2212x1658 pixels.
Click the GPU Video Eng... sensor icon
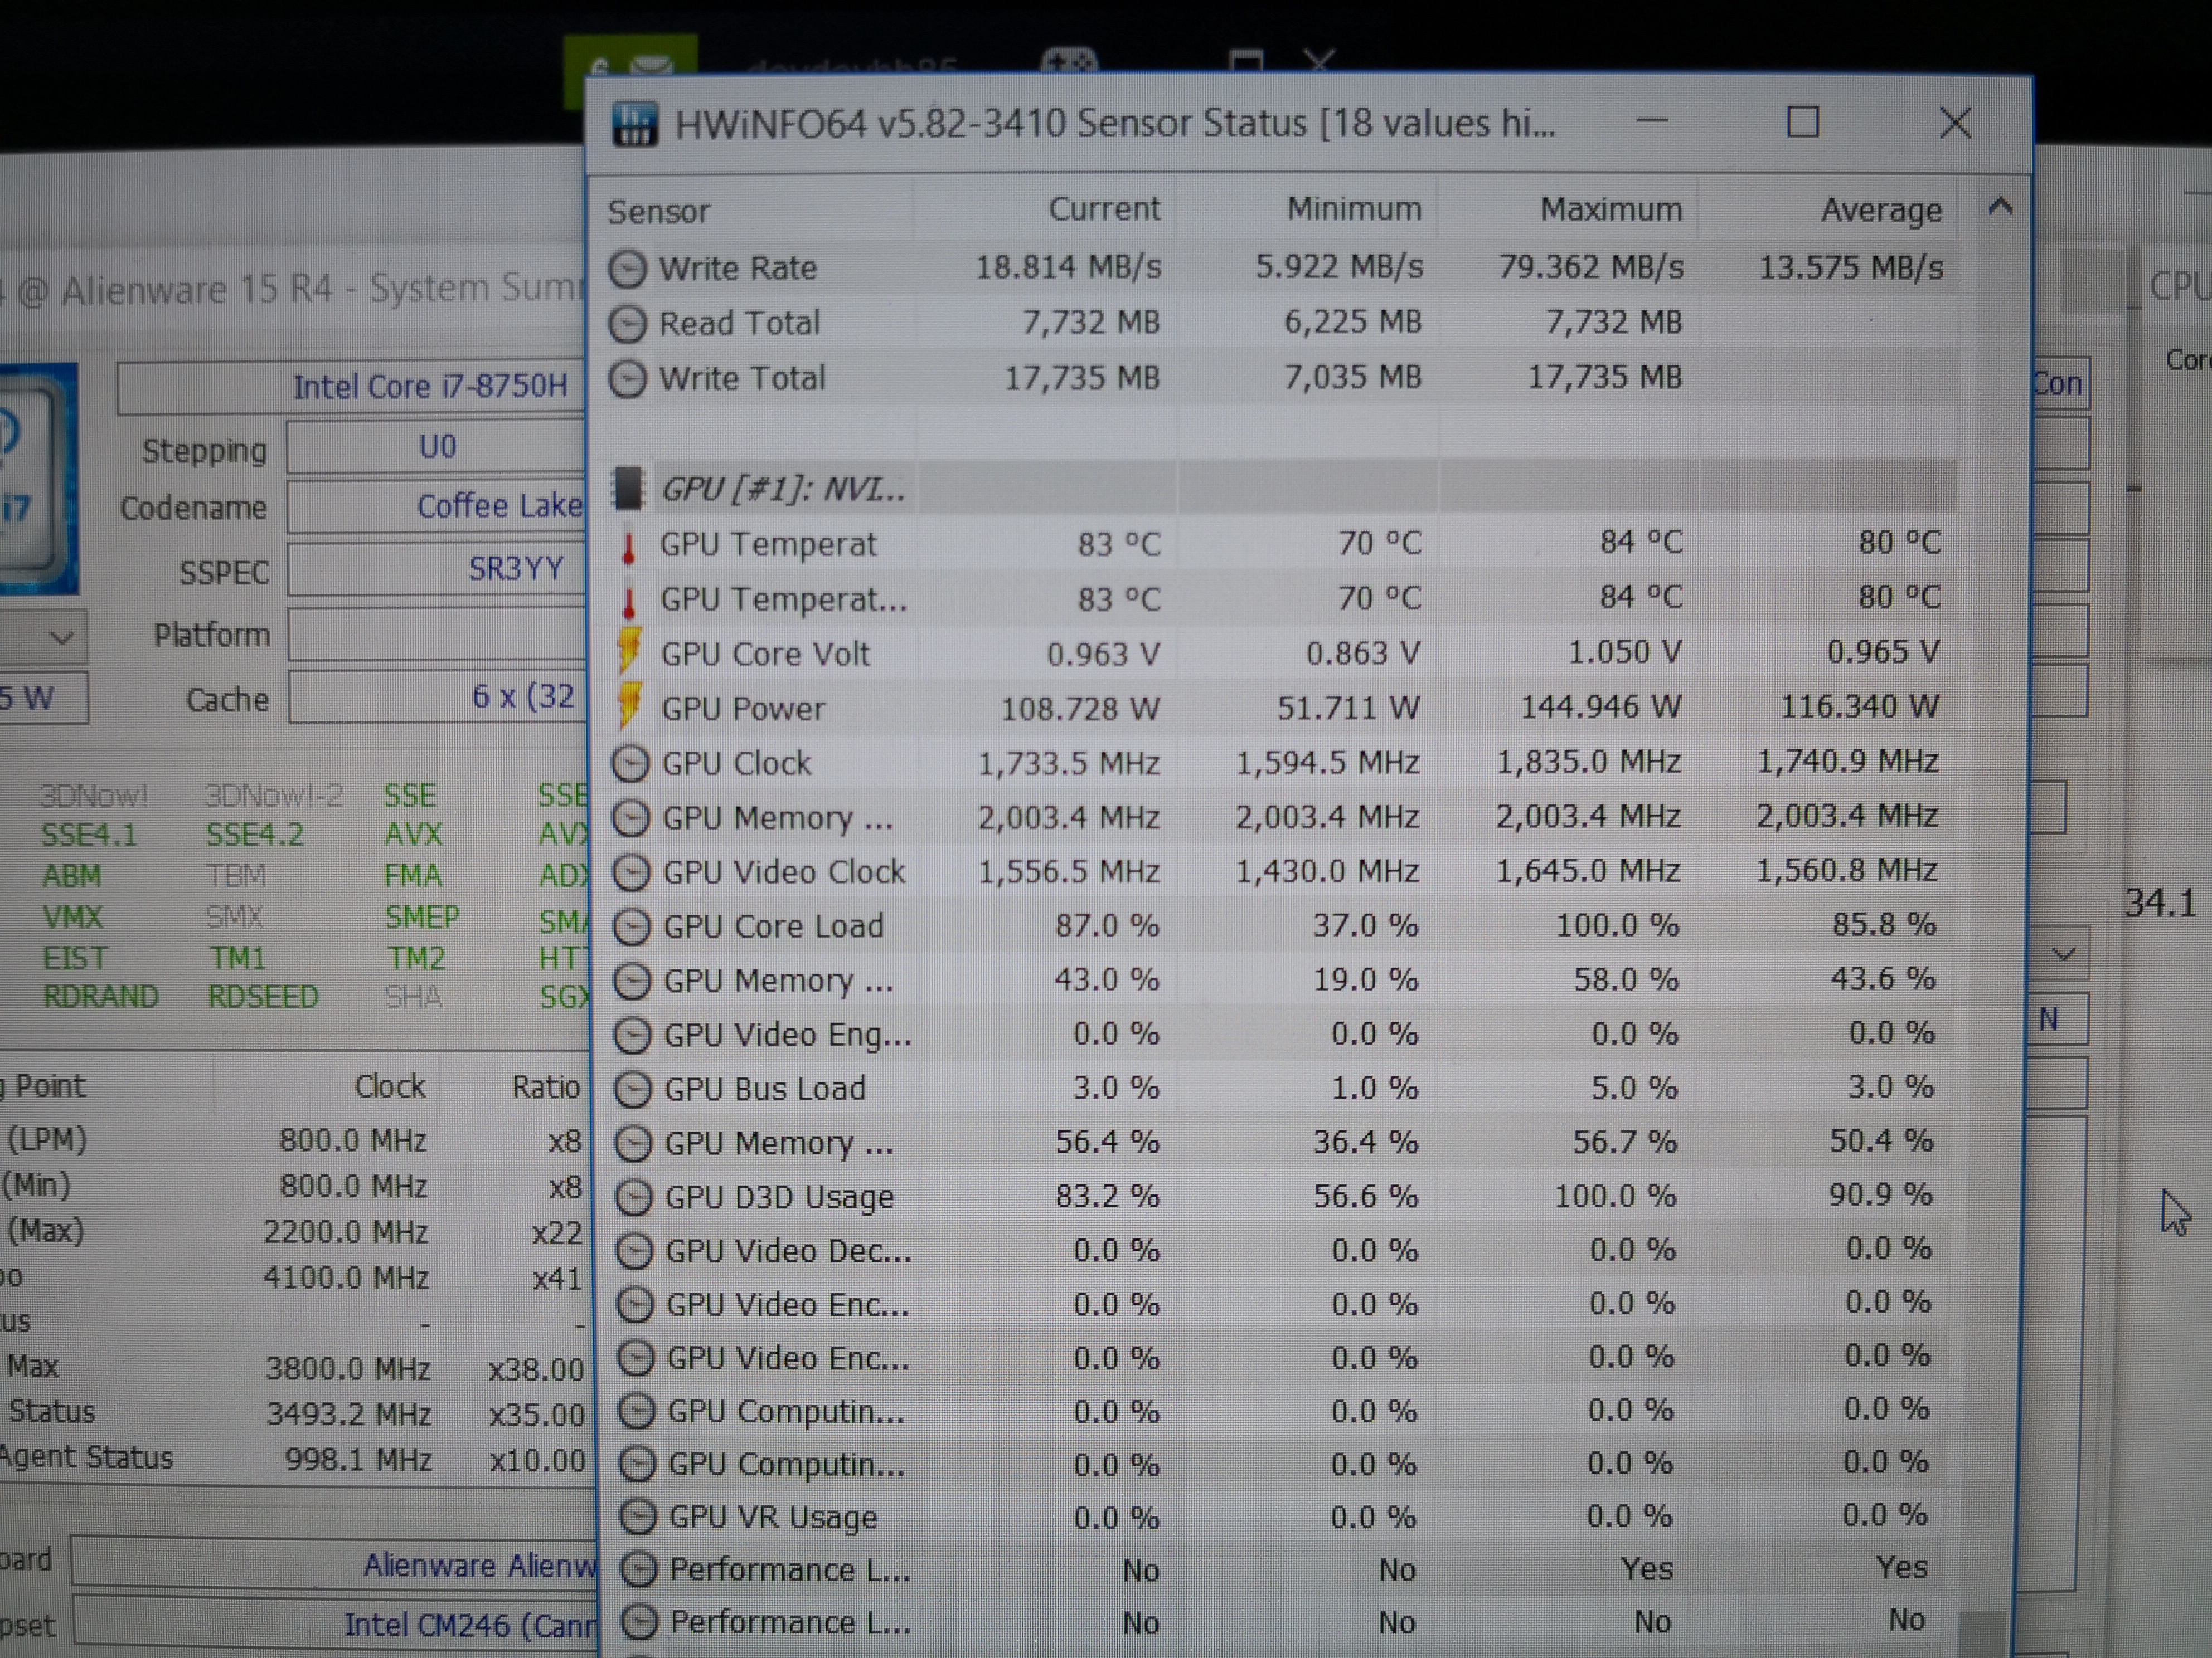[632, 1035]
